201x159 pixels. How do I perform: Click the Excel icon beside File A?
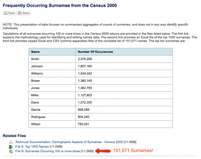[11, 147]
